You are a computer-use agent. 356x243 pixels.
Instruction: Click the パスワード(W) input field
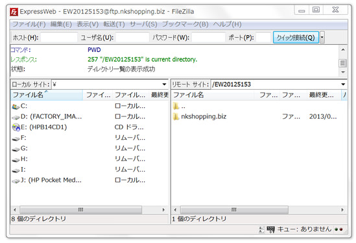coord(208,37)
